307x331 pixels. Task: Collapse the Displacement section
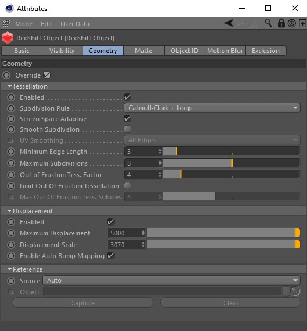pyautogui.click(x=9, y=211)
